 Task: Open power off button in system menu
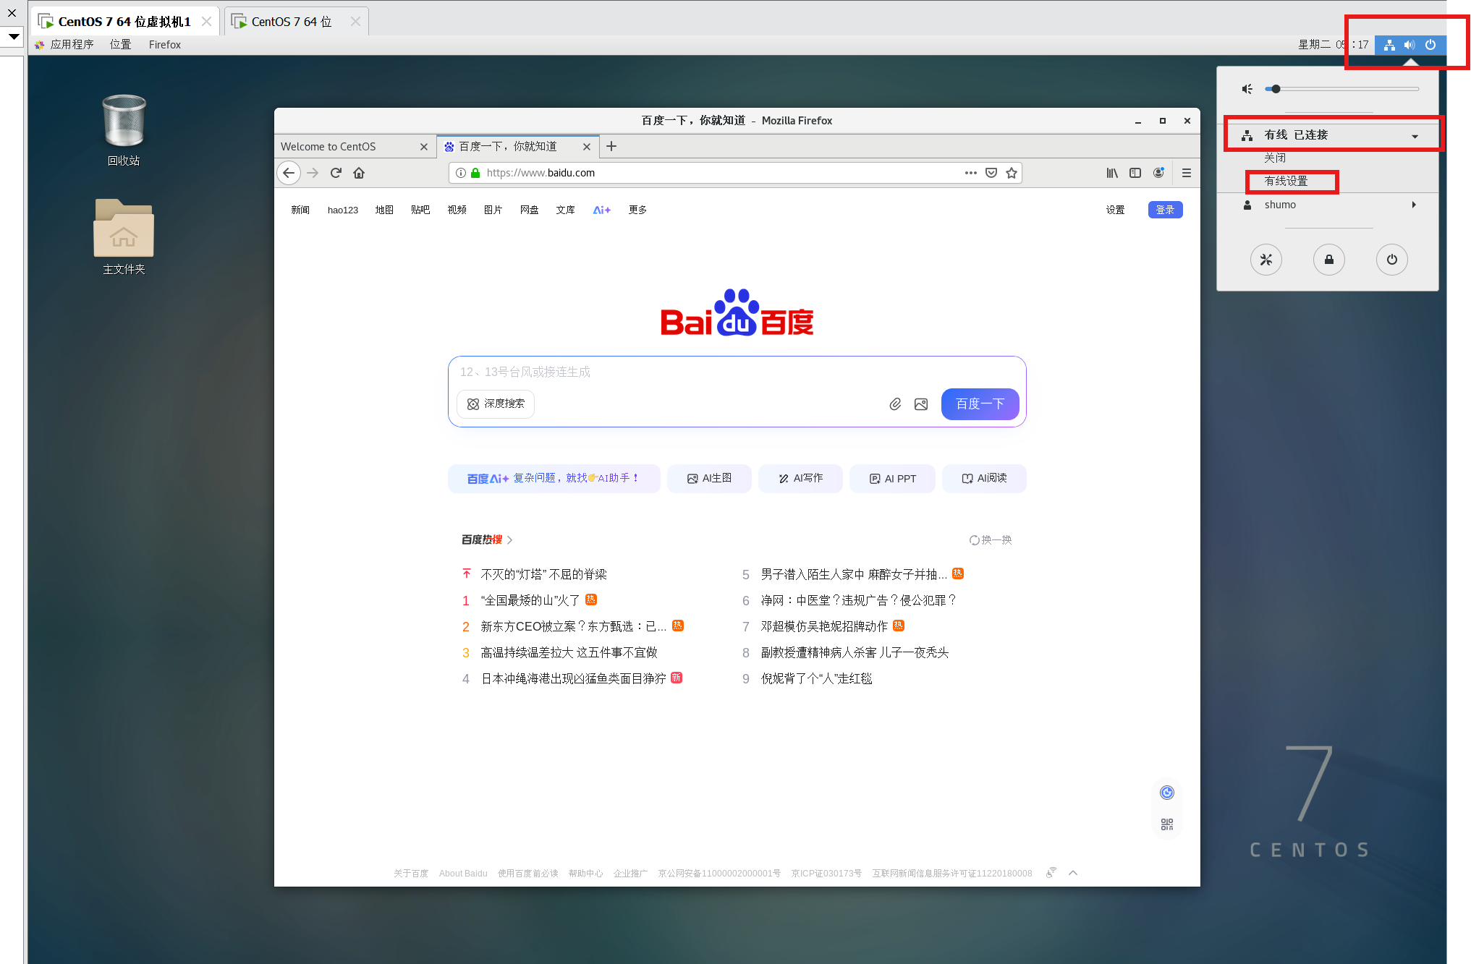(x=1392, y=260)
